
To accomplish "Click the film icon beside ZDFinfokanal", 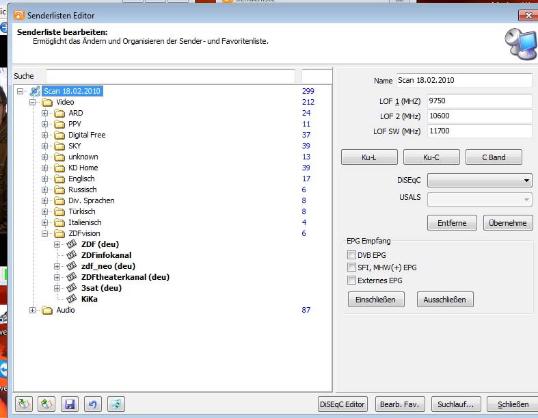I will point(72,255).
